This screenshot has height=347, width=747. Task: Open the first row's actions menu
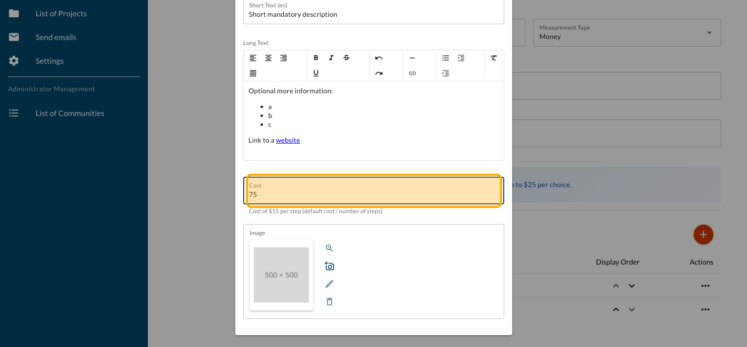tap(705, 286)
